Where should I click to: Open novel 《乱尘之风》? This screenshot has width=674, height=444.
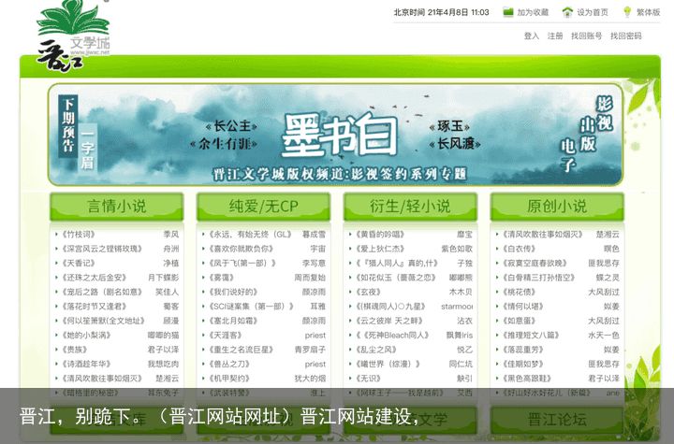[376, 350]
